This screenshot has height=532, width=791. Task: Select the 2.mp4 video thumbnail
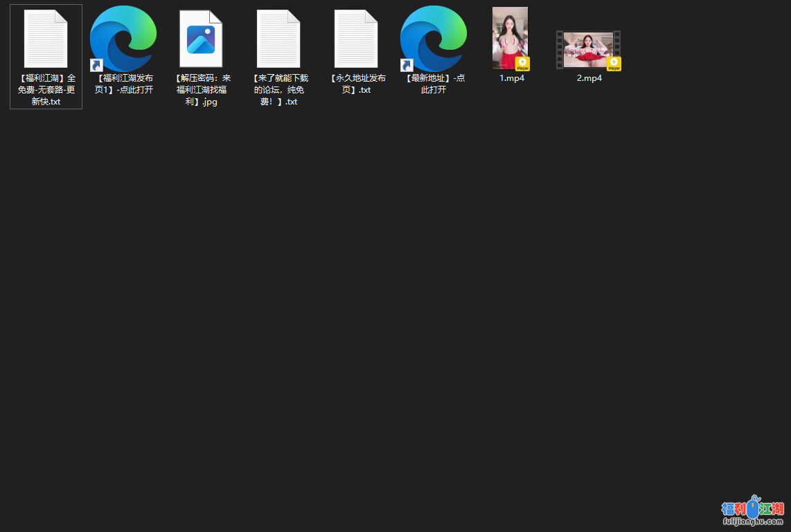tap(588, 50)
